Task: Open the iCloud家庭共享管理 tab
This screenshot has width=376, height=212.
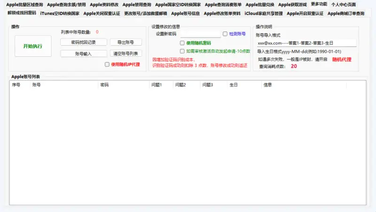Action: pos(264,14)
